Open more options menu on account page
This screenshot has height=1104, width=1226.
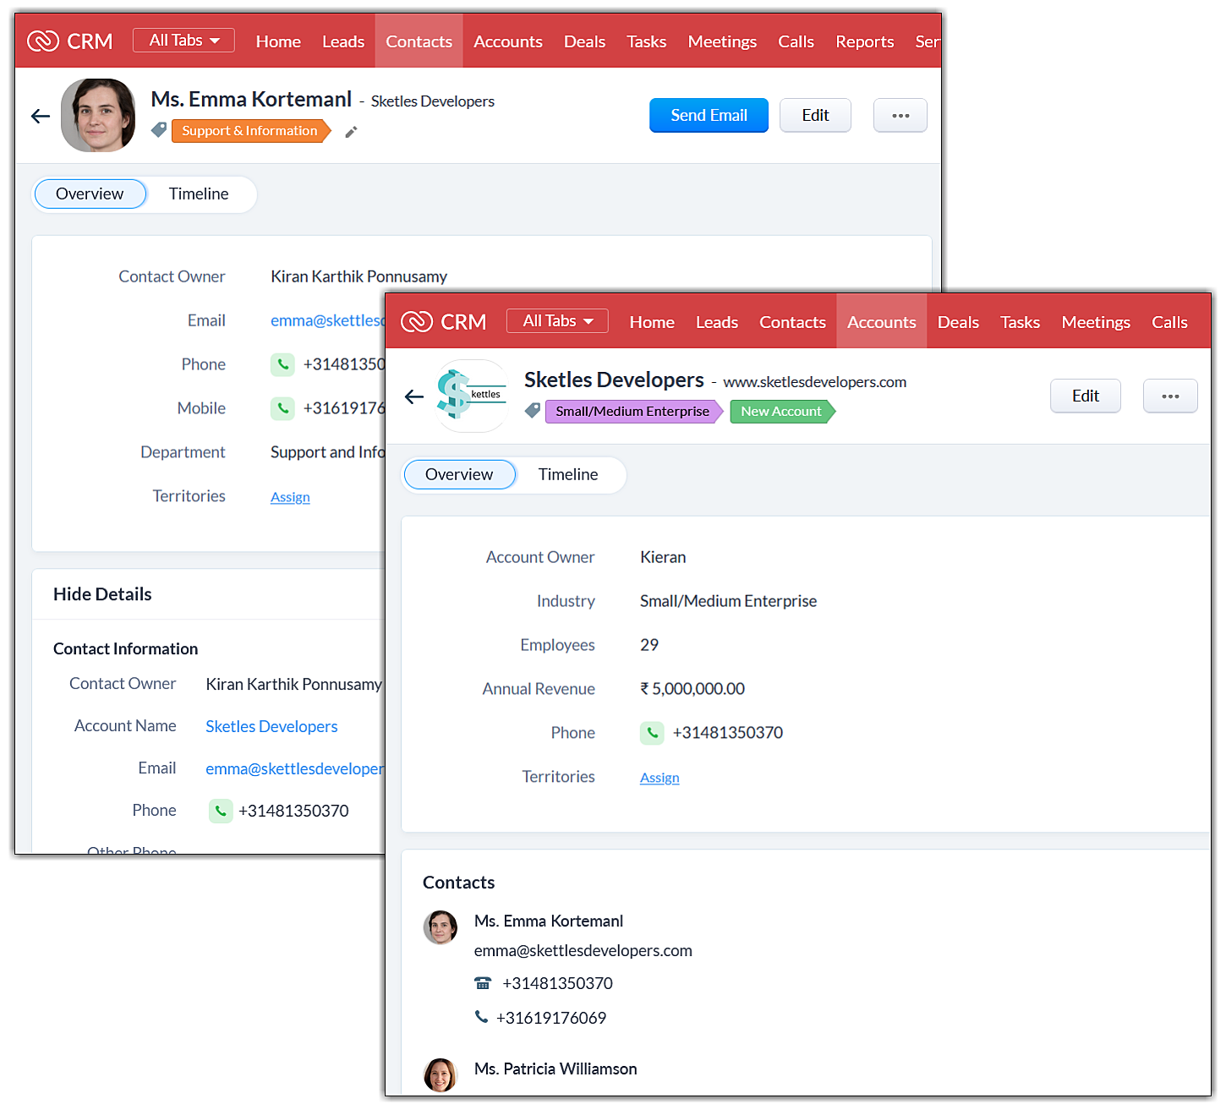pyautogui.click(x=1169, y=396)
